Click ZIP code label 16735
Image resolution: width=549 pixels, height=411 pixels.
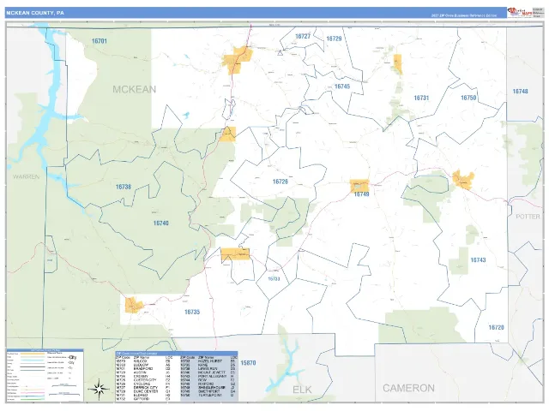tap(192, 312)
